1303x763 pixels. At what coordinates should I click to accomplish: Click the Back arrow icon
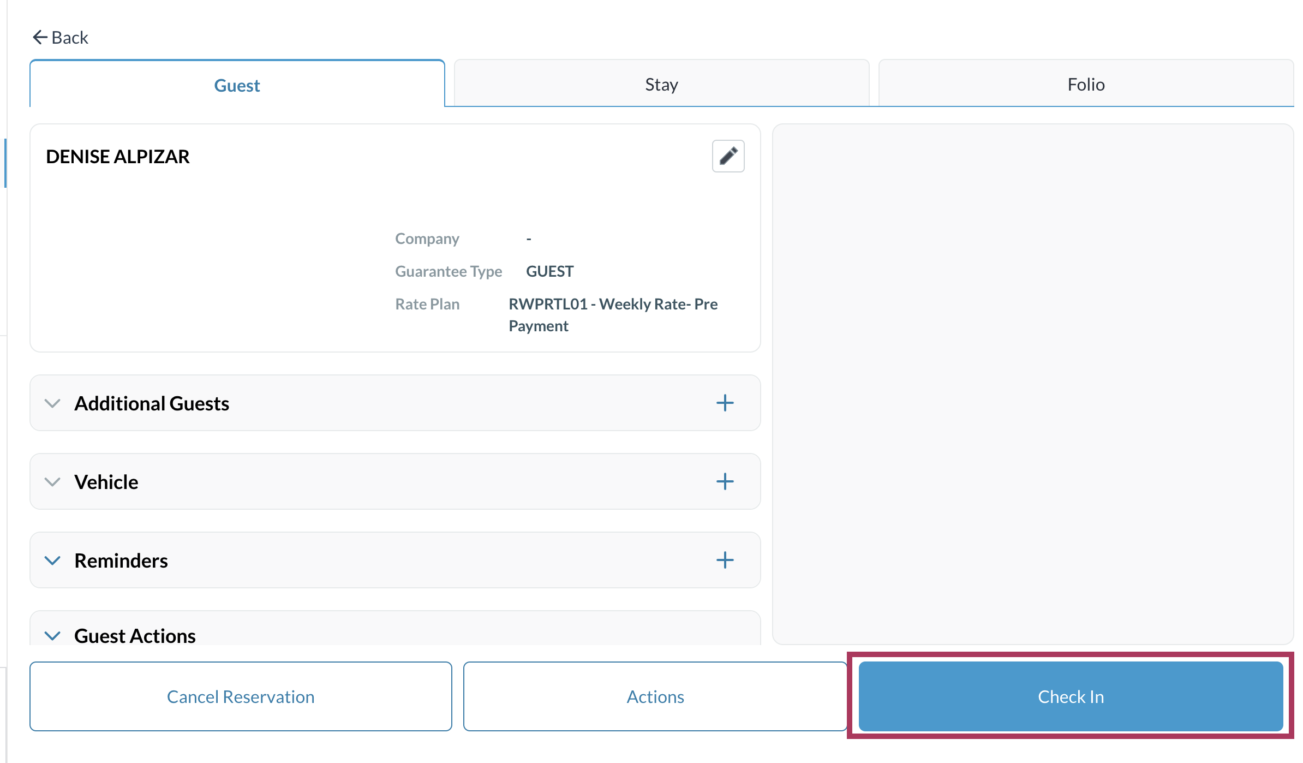[x=40, y=37]
